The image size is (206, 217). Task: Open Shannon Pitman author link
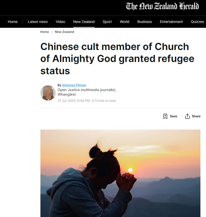[74, 85]
